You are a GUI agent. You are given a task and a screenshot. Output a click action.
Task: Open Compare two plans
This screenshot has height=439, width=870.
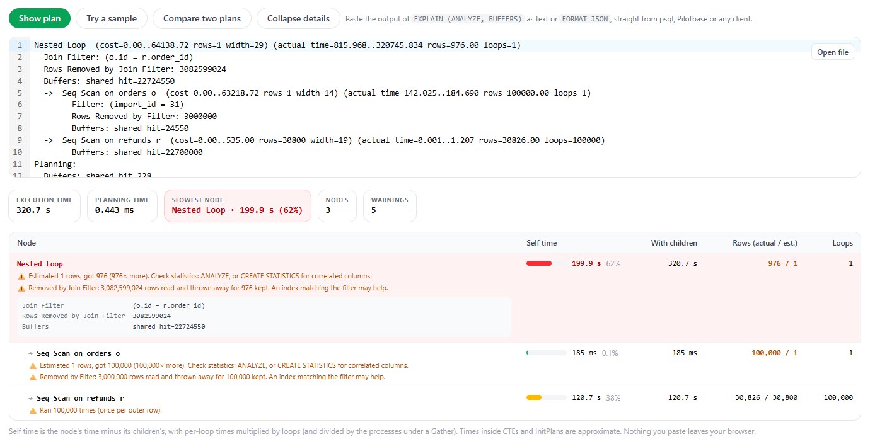[202, 18]
